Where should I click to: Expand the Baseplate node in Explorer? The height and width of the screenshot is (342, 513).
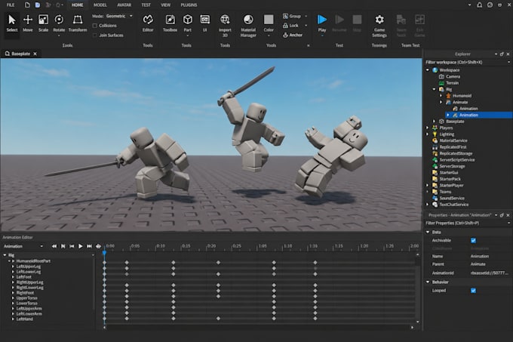(434, 122)
